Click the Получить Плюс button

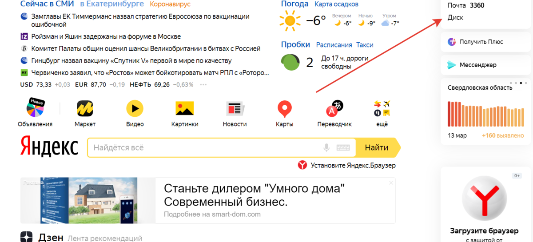pos(486,42)
